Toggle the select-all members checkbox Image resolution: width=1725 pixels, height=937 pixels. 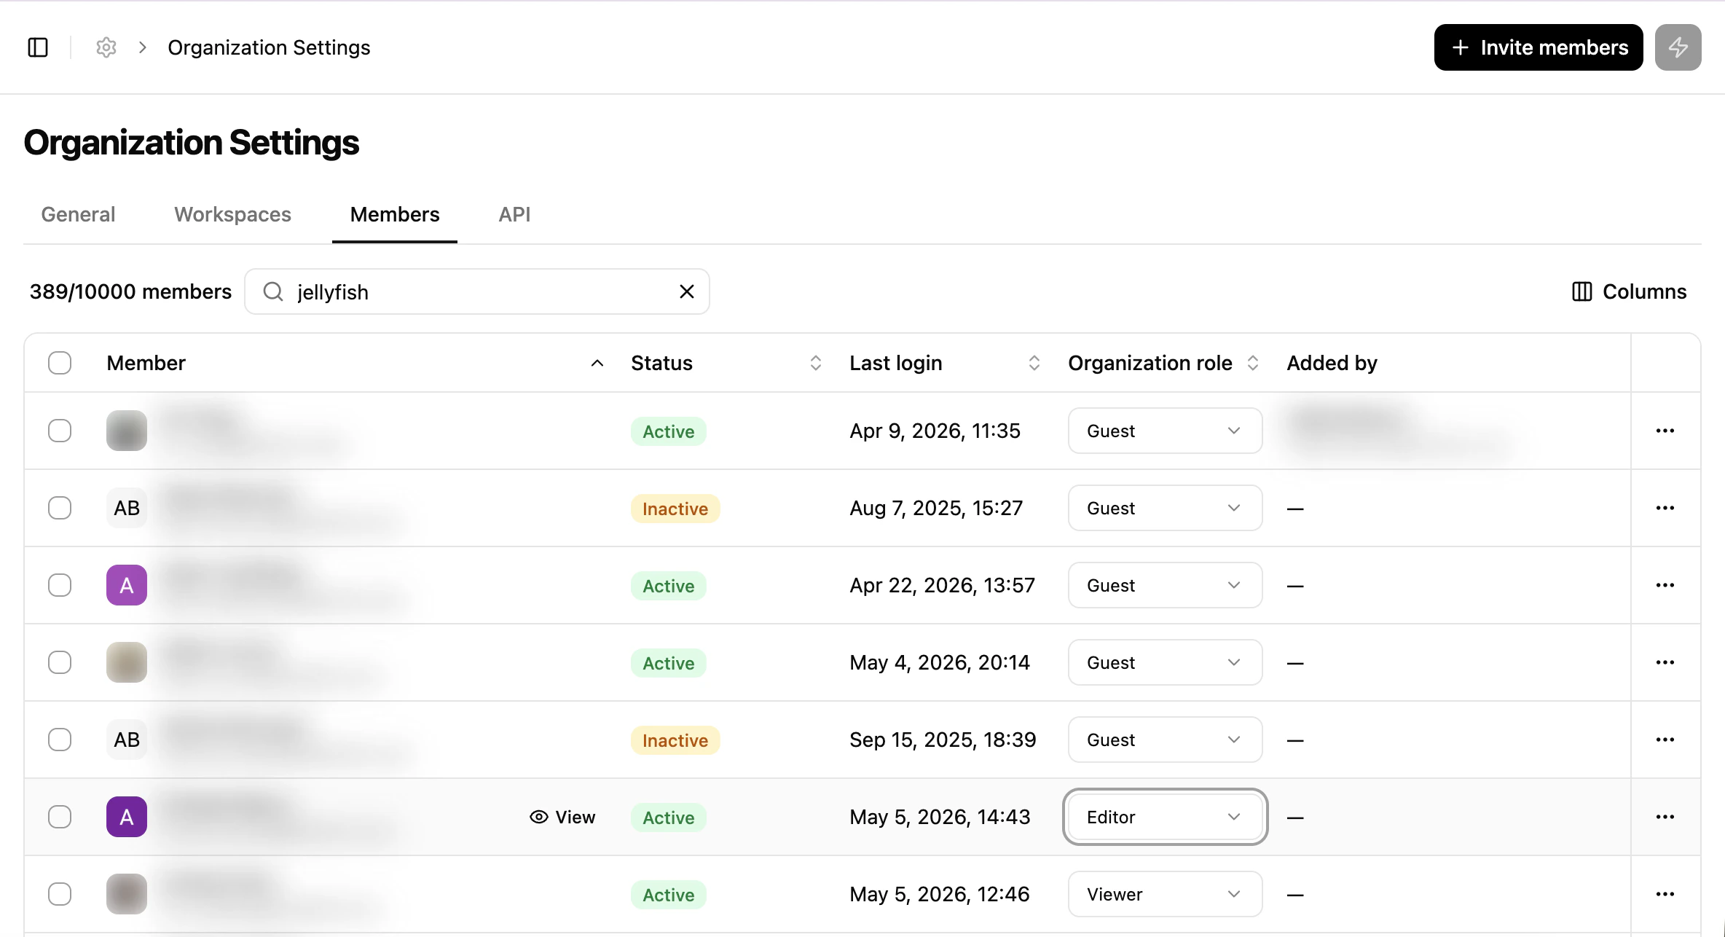tap(60, 363)
